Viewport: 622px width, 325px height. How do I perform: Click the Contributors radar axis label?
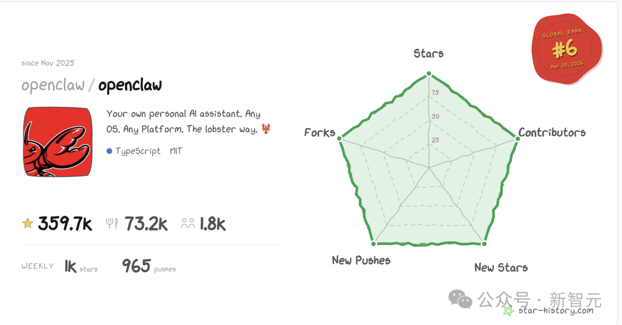(552, 132)
